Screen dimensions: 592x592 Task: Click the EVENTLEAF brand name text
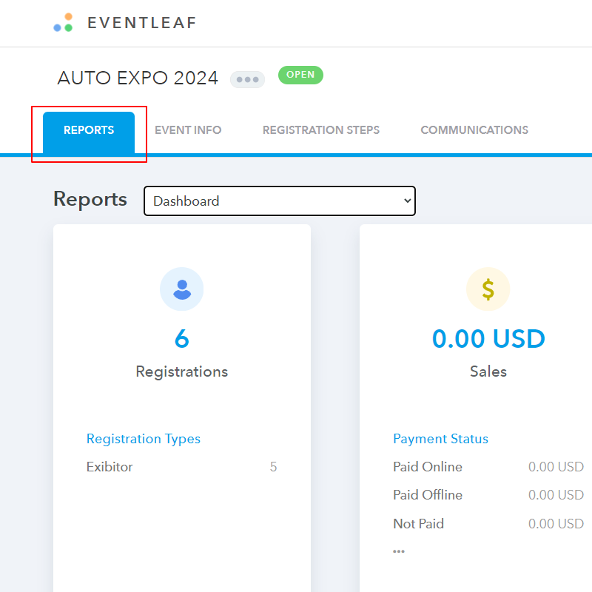[x=142, y=23]
